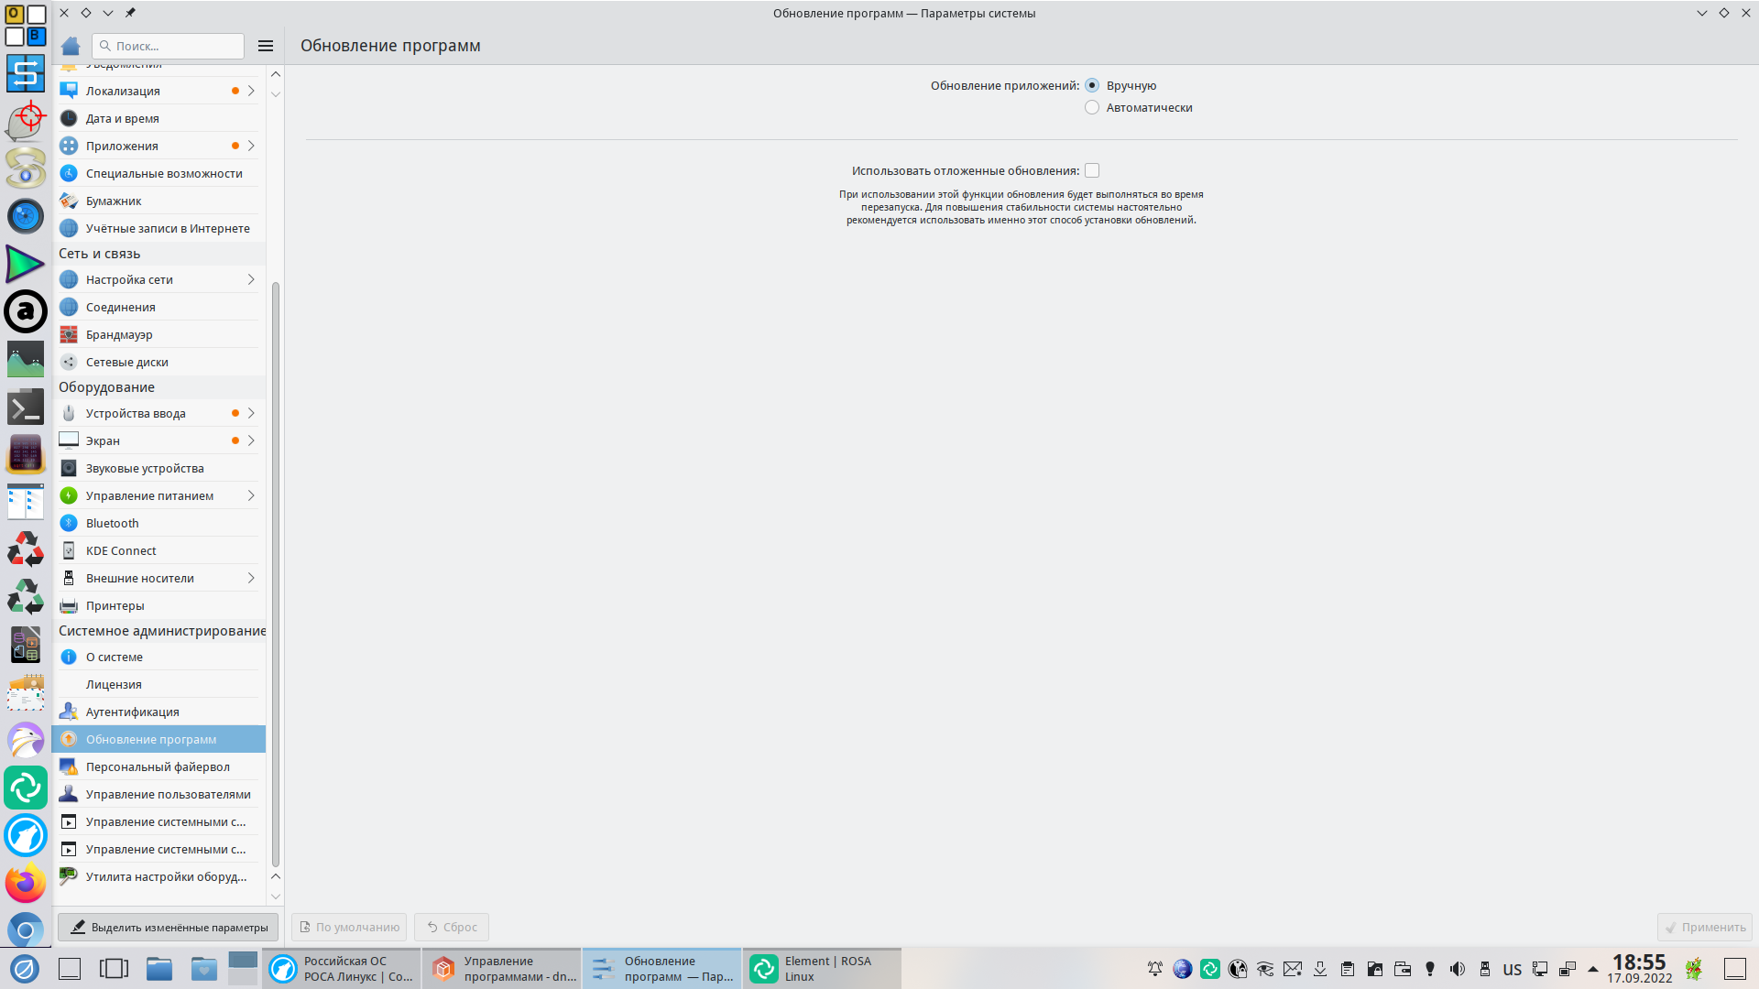Screen dimensions: 1759x989
Task: Open the Брандмауэр firewall settings
Action: point(119,334)
